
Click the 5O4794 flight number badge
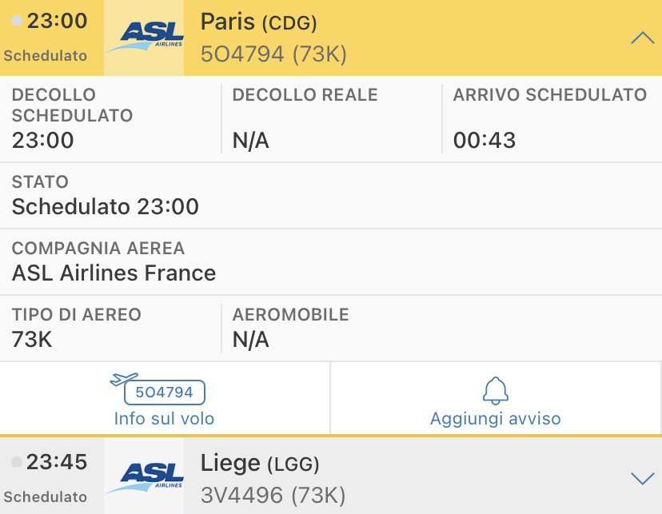point(165,392)
